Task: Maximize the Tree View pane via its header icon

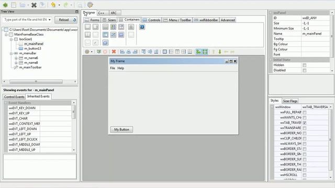Action: pos(77,11)
